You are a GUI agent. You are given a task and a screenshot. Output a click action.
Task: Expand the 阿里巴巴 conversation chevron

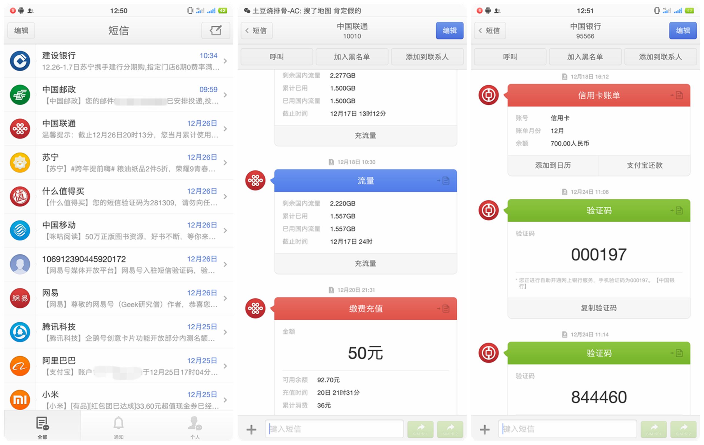(x=225, y=366)
